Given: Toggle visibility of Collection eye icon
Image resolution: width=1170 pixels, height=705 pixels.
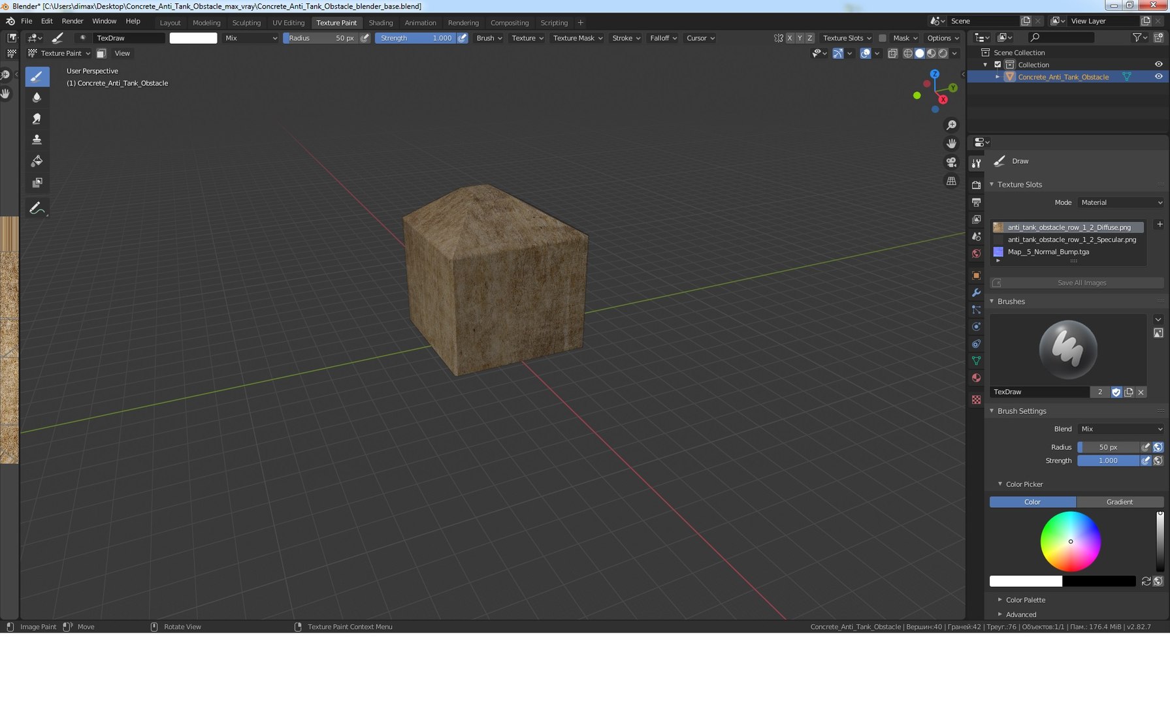Looking at the screenshot, I should (1158, 65).
